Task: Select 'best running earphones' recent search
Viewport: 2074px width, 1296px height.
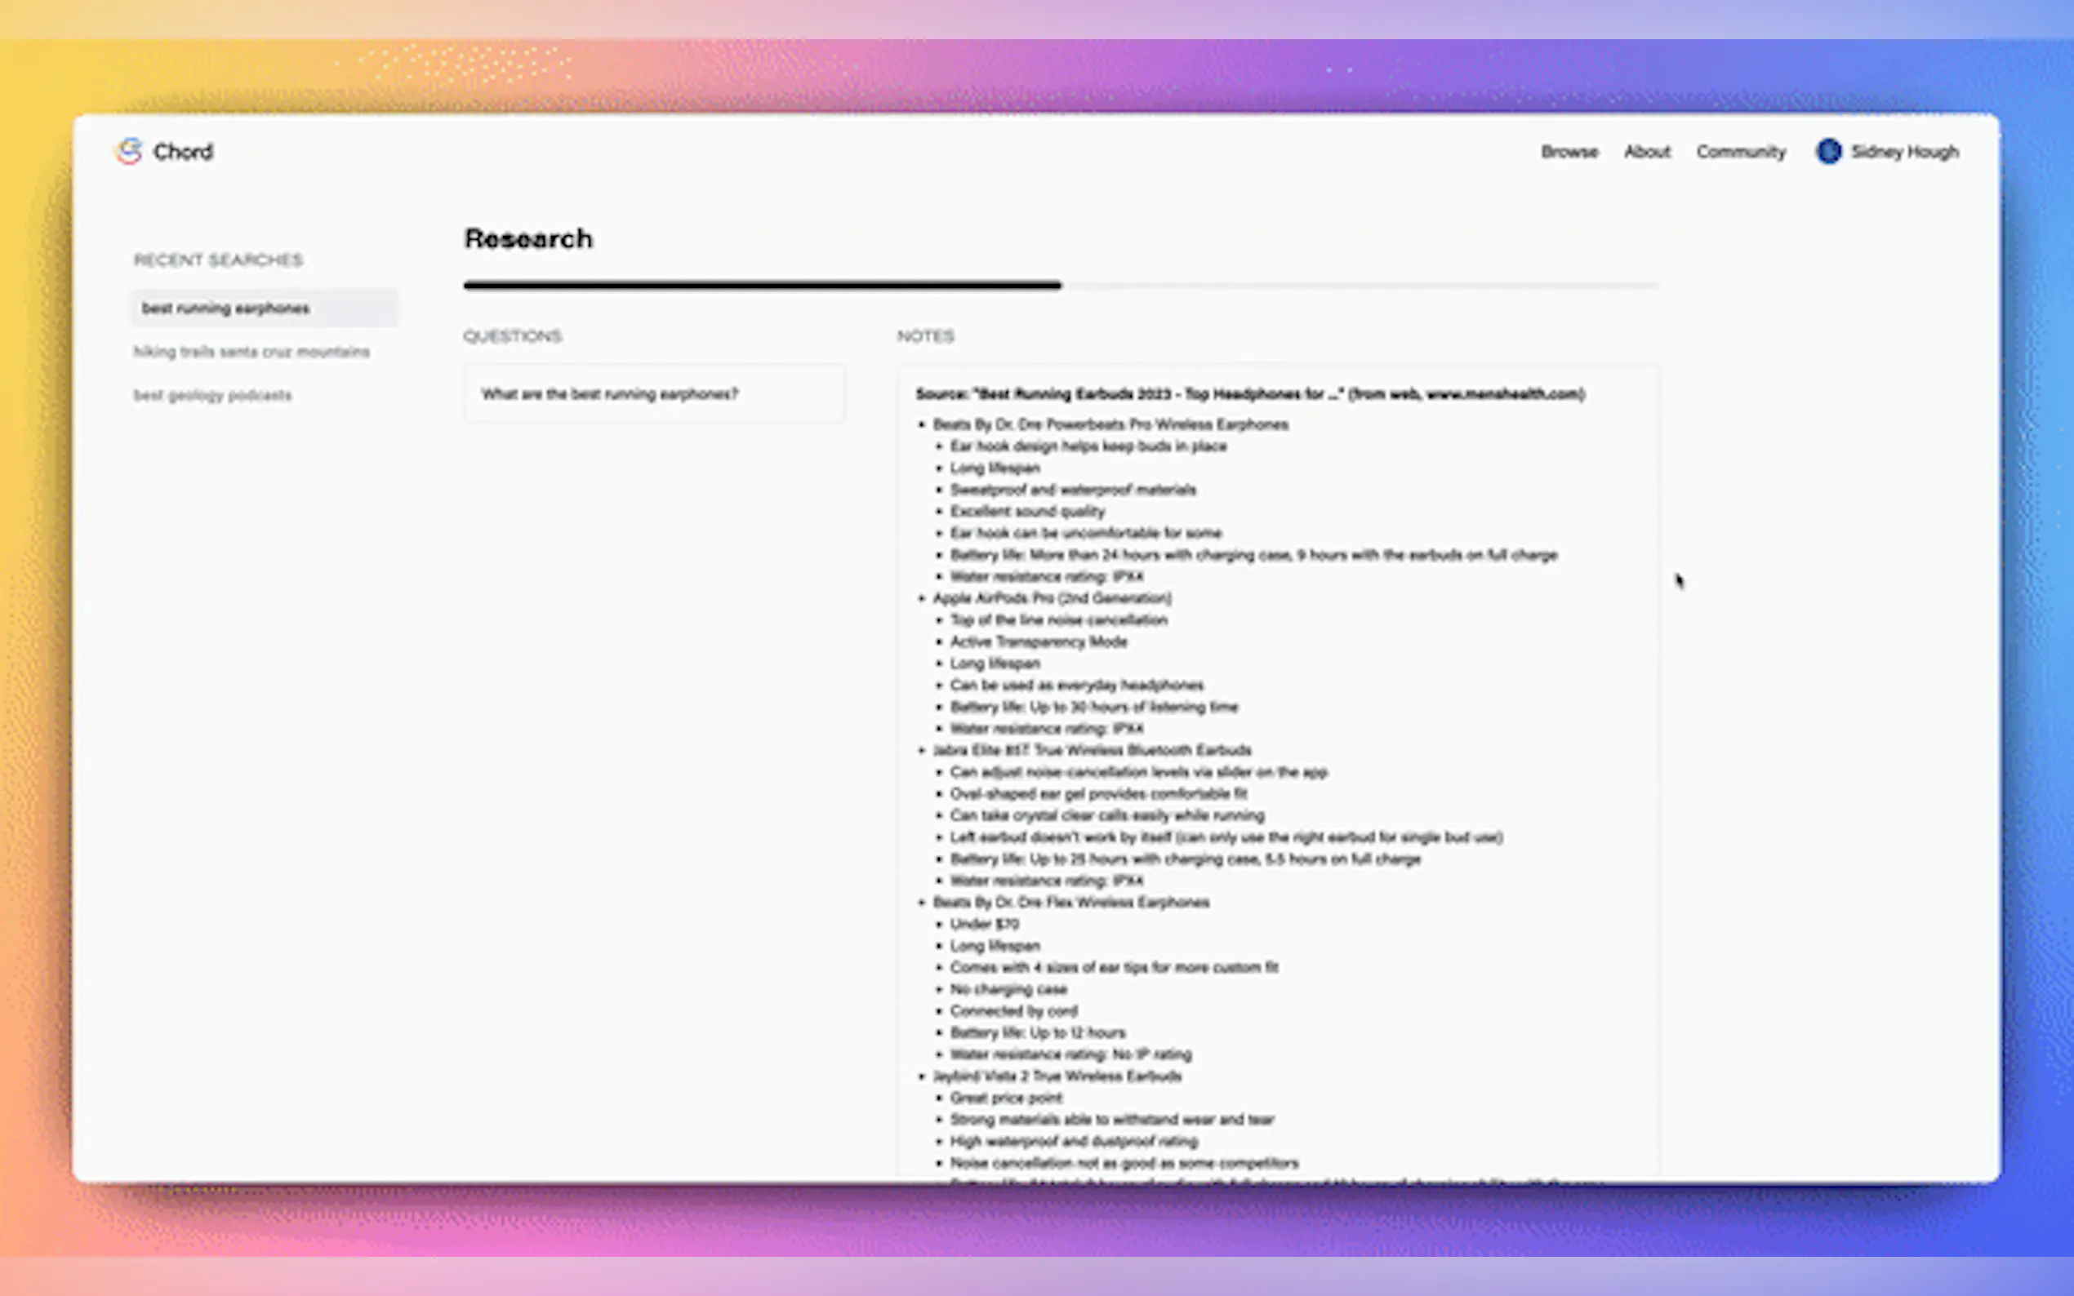Action: point(225,308)
